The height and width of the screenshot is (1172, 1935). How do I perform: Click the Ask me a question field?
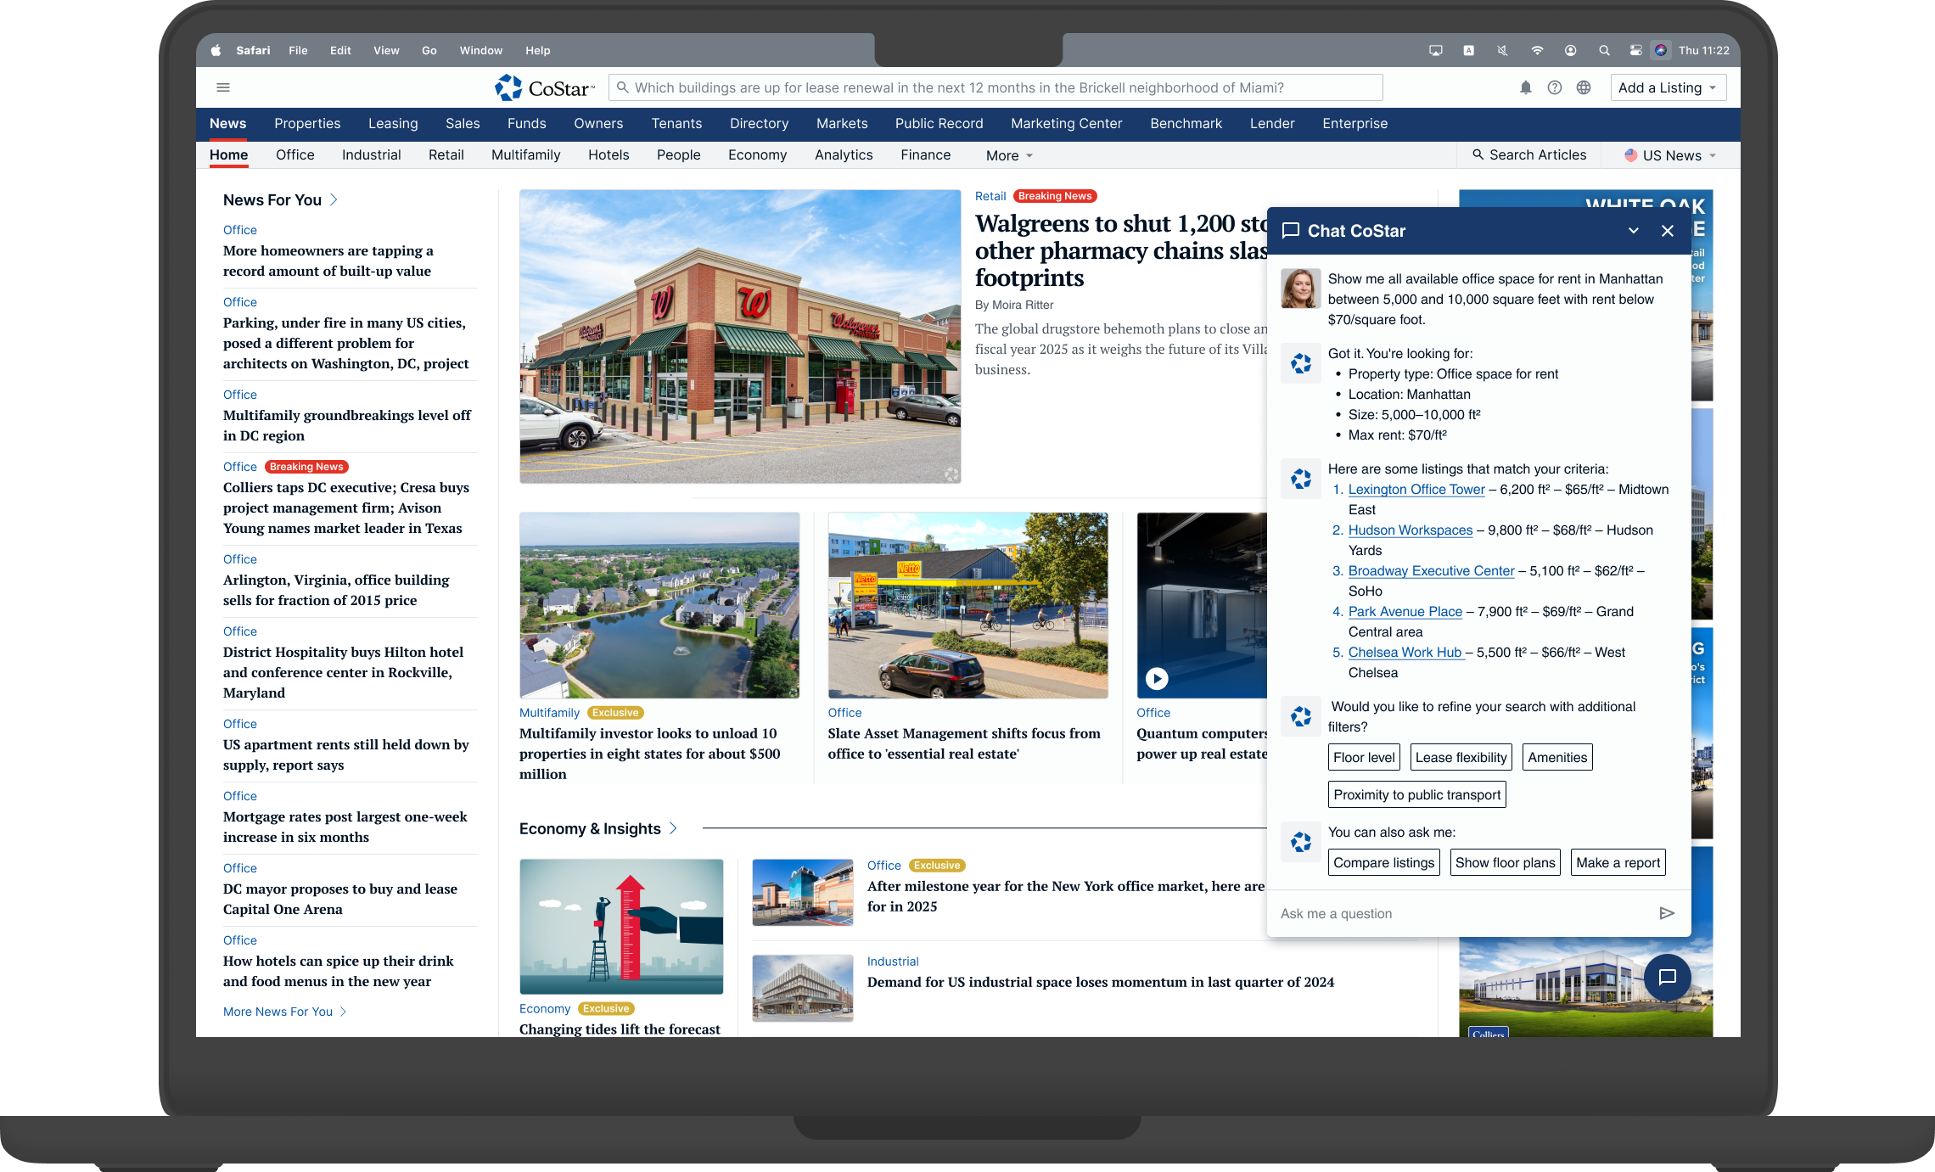coord(1460,913)
